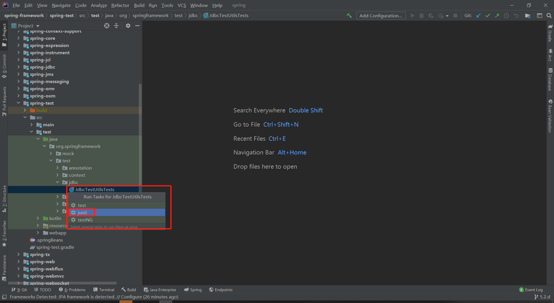Select the testNG run task

click(x=117, y=220)
